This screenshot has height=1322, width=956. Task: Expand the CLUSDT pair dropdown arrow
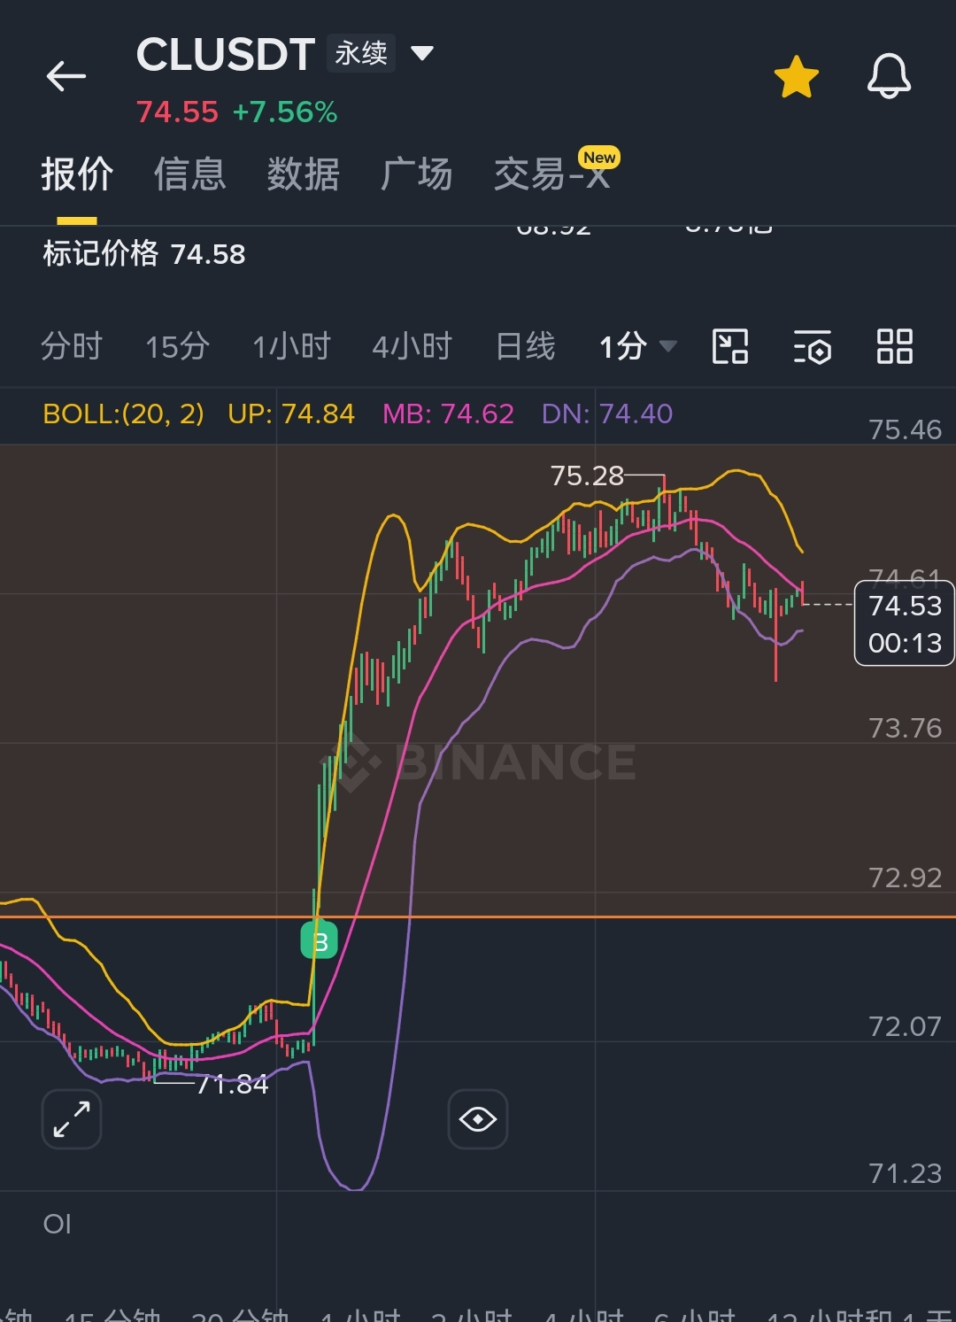point(422,54)
